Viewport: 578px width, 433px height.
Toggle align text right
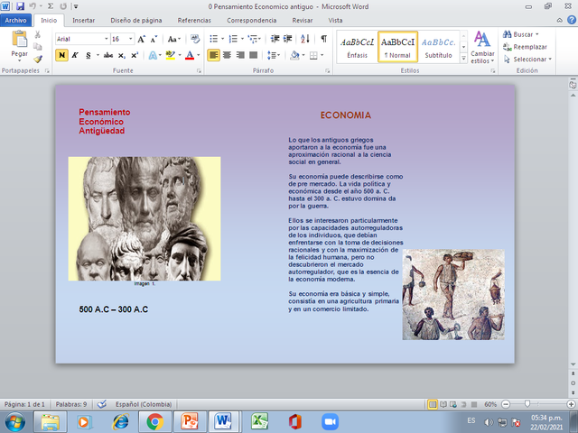pos(240,55)
